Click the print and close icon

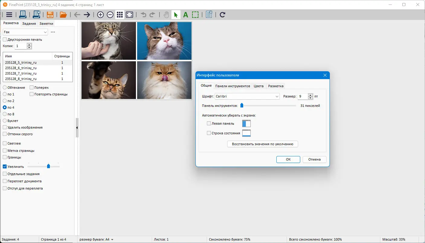pyautogui.click(x=37, y=14)
